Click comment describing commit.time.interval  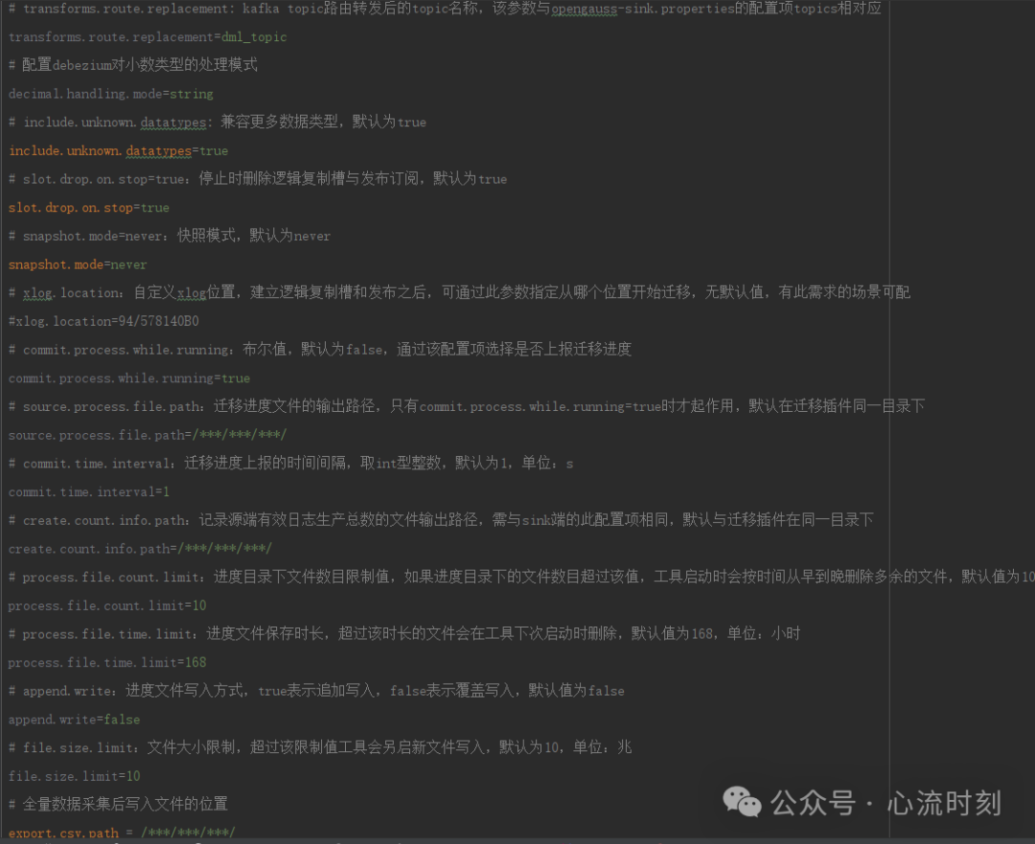tap(291, 464)
